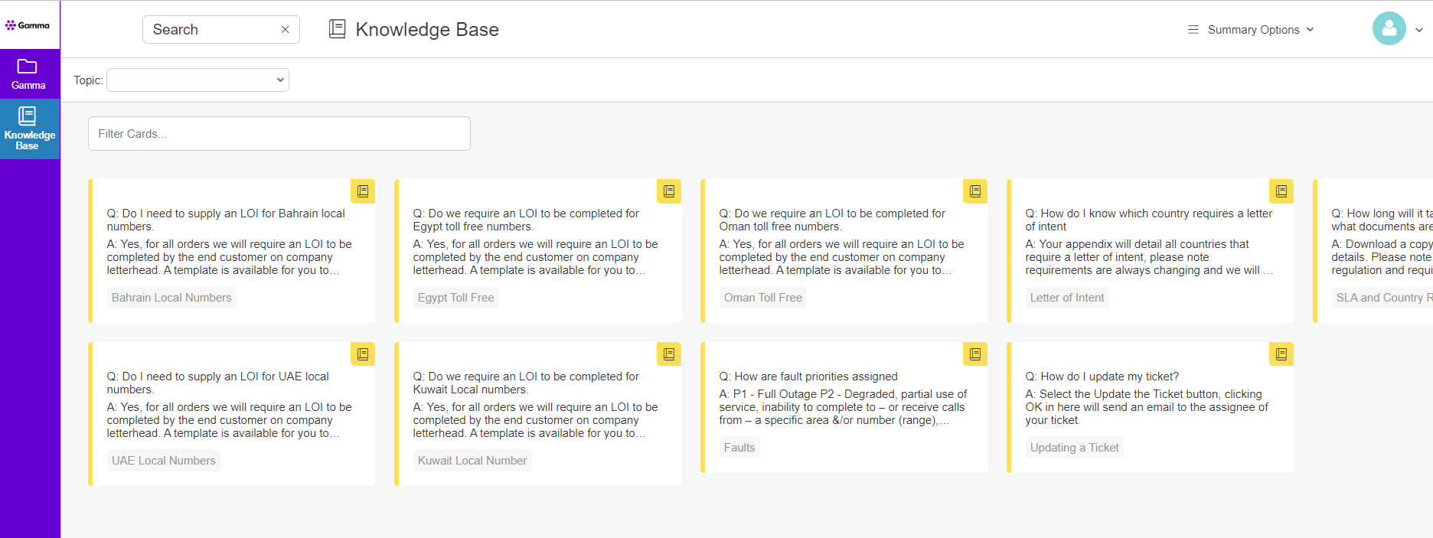Click the yellow icon on the letter of intent card
Viewport: 1433px width, 538px height.
pyautogui.click(x=1281, y=191)
